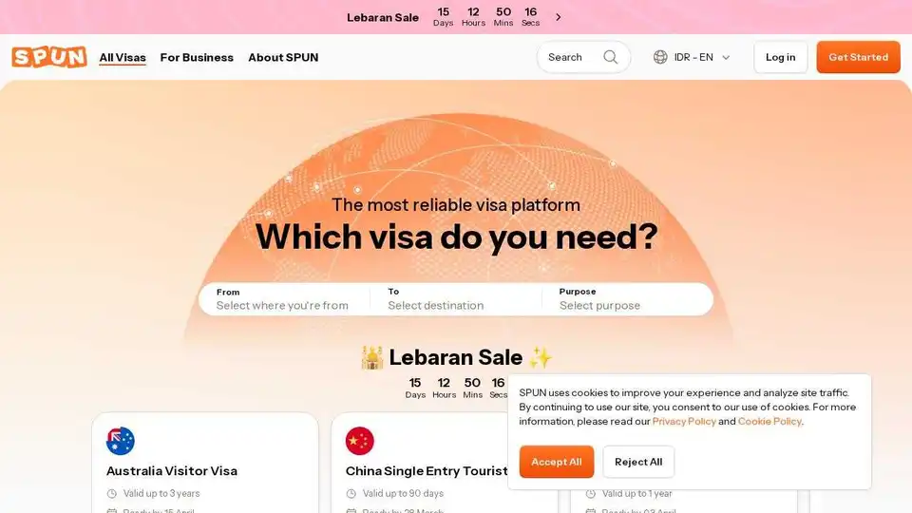Image resolution: width=912 pixels, height=513 pixels.
Task: Select the All Visas menu item
Action: 123,57
